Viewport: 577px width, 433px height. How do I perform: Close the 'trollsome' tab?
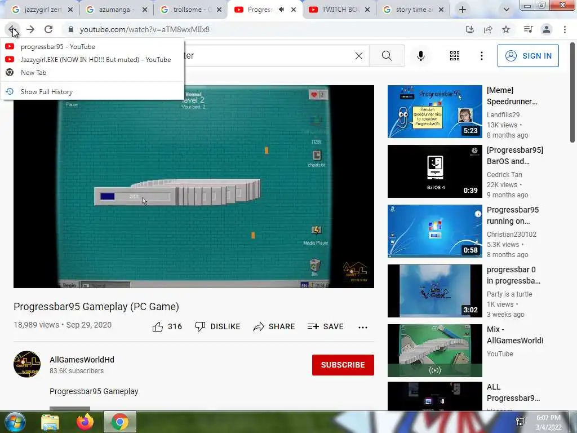[x=219, y=10]
